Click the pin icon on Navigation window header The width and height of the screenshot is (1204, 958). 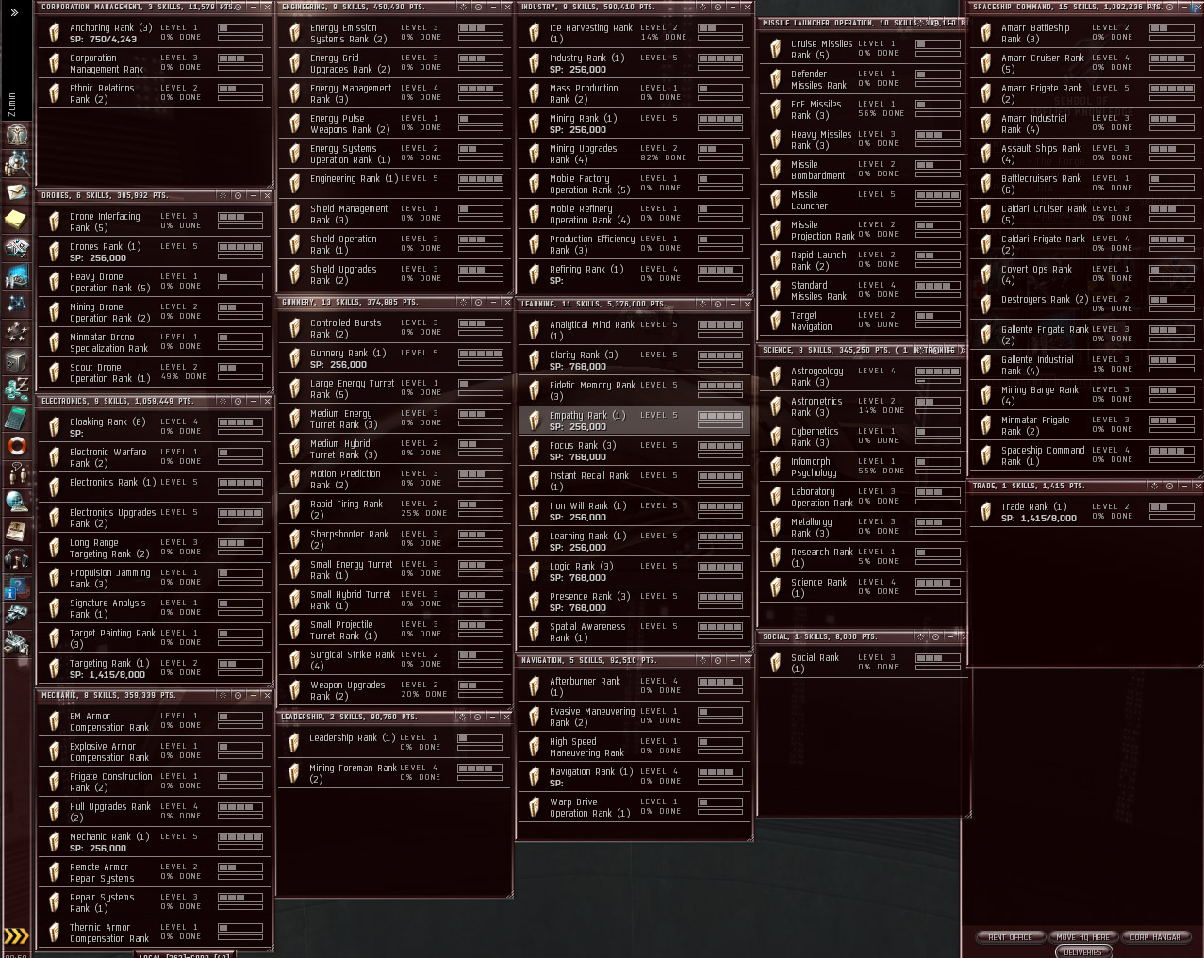click(702, 660)
